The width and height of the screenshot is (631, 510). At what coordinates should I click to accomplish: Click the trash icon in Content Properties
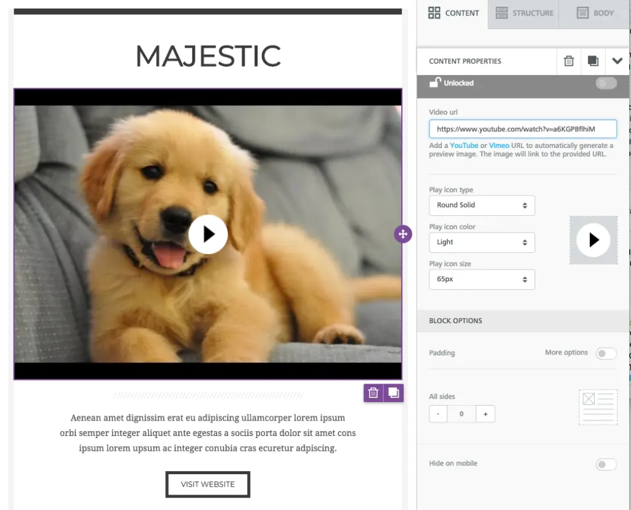point(568,62)
